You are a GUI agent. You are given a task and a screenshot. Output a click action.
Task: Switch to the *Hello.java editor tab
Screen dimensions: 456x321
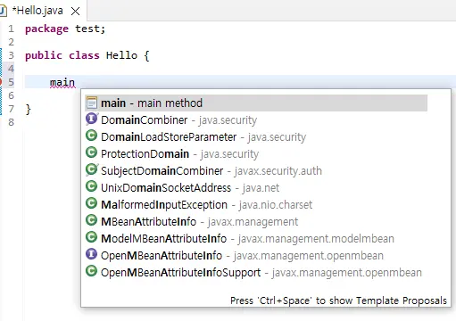tap(37, 11)
